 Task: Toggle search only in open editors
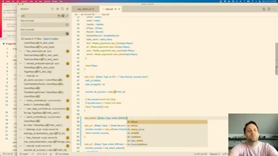(x=67, y=25)
